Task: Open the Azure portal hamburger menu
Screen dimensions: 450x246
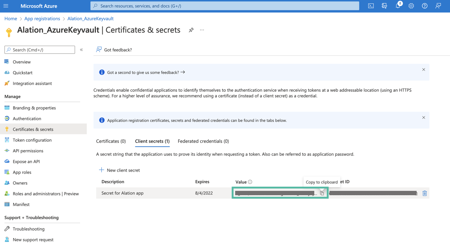Action: 6,6
